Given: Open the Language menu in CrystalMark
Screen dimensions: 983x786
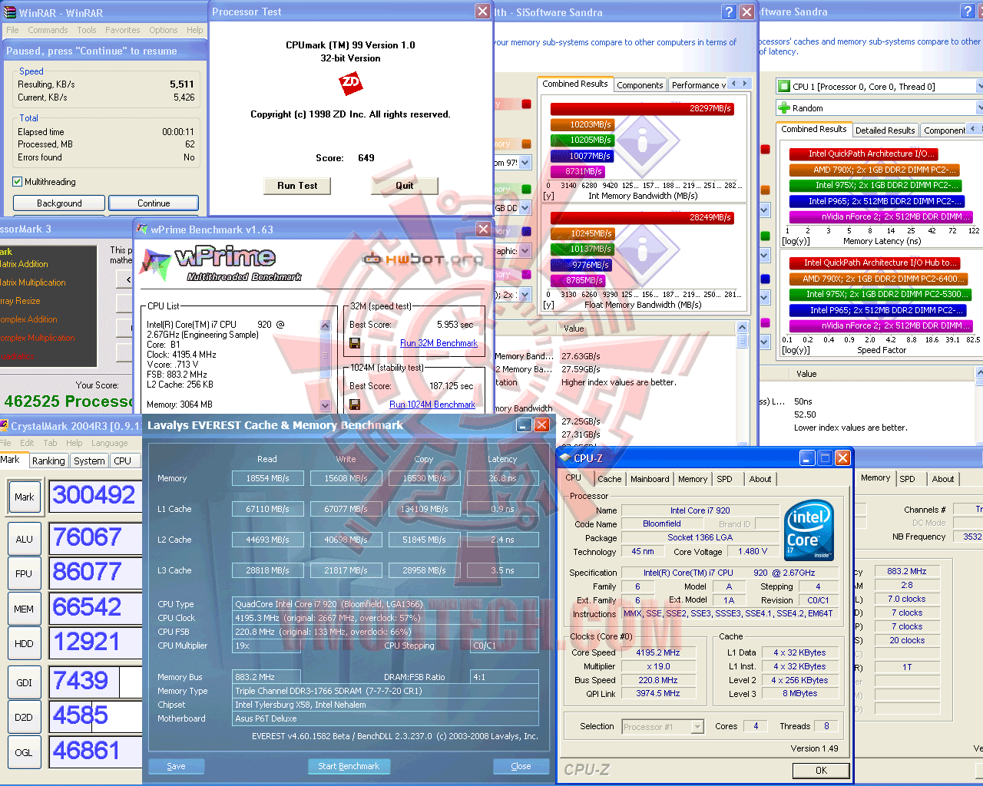Looking at the screenshot, I should 110,443.
